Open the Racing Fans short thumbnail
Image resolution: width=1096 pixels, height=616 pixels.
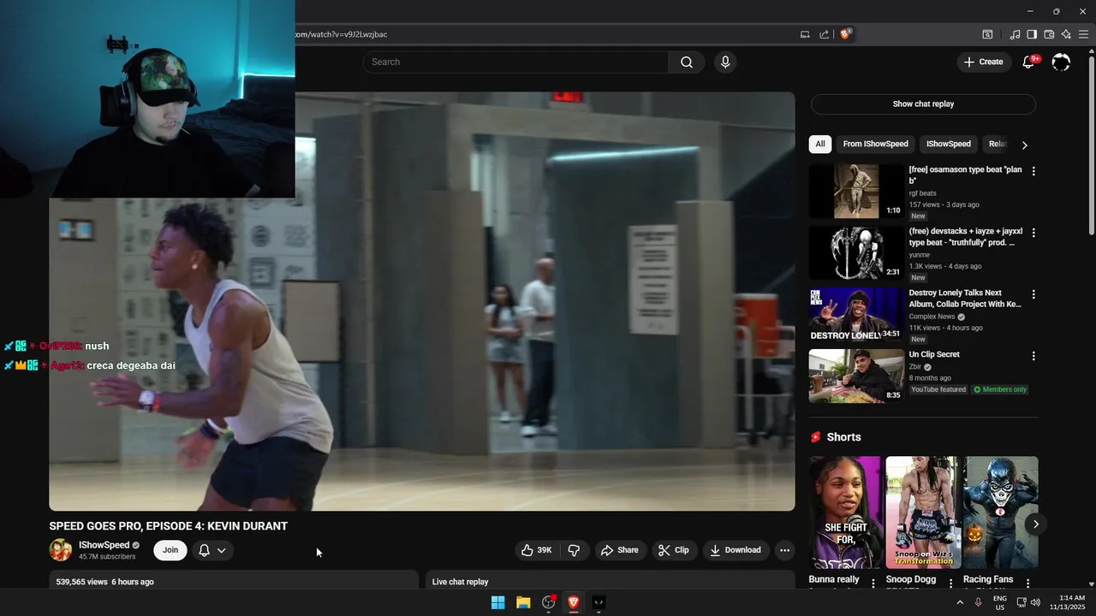click(x=1001, y=512)
